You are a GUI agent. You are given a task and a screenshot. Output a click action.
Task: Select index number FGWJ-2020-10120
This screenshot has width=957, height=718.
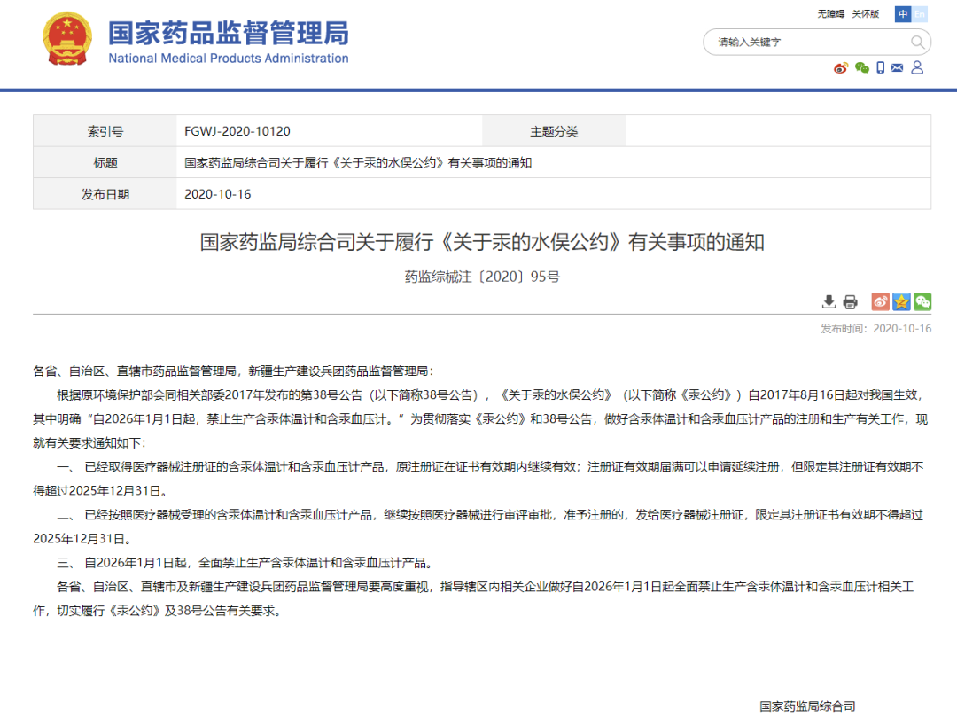tap(237, 131)
